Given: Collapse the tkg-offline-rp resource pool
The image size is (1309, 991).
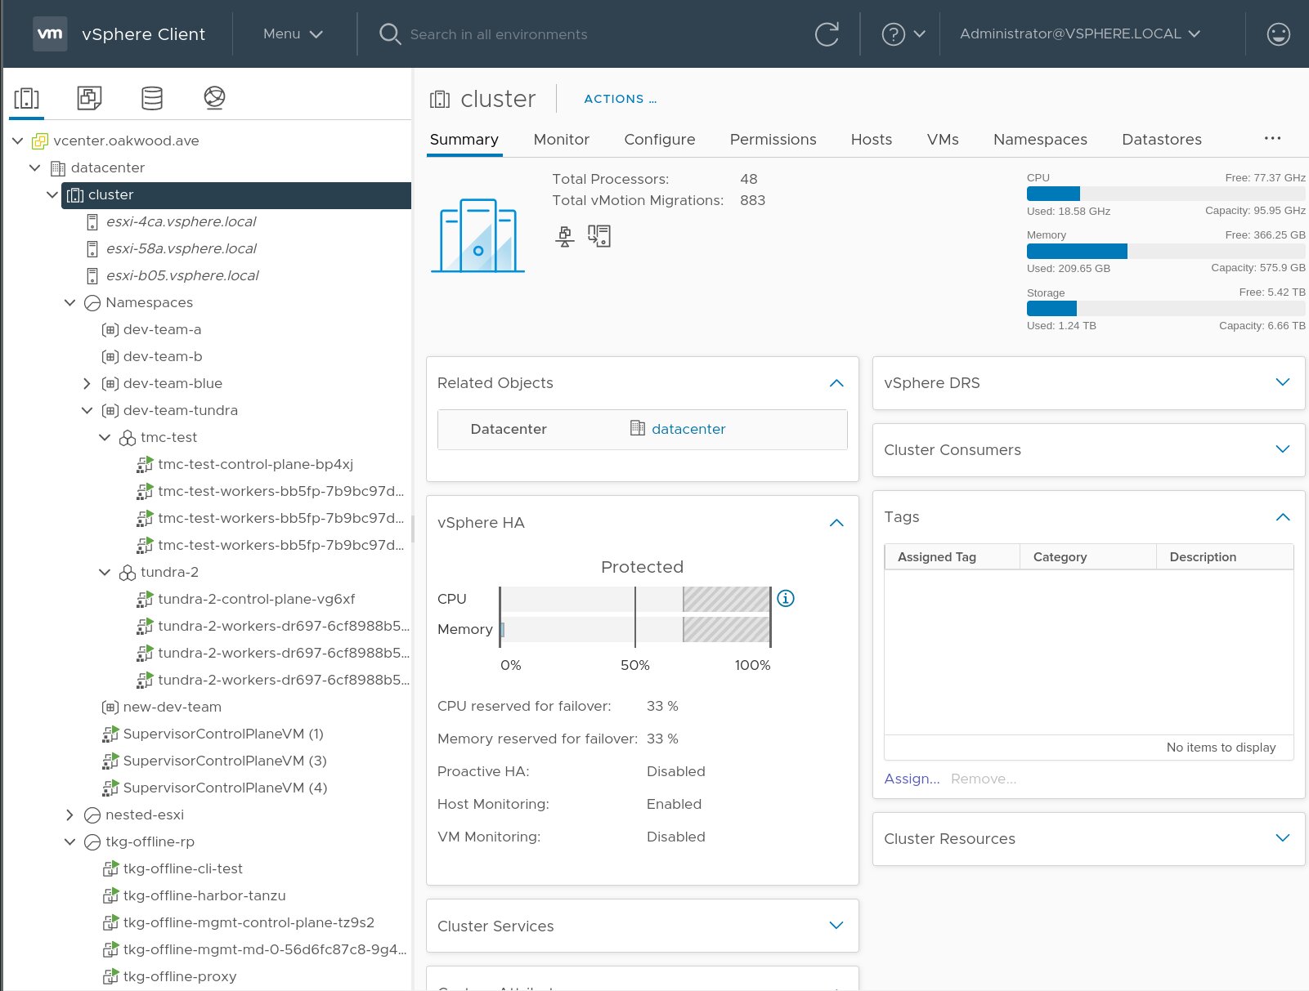Looking at the screenshot, I should (x=69, y=841).
